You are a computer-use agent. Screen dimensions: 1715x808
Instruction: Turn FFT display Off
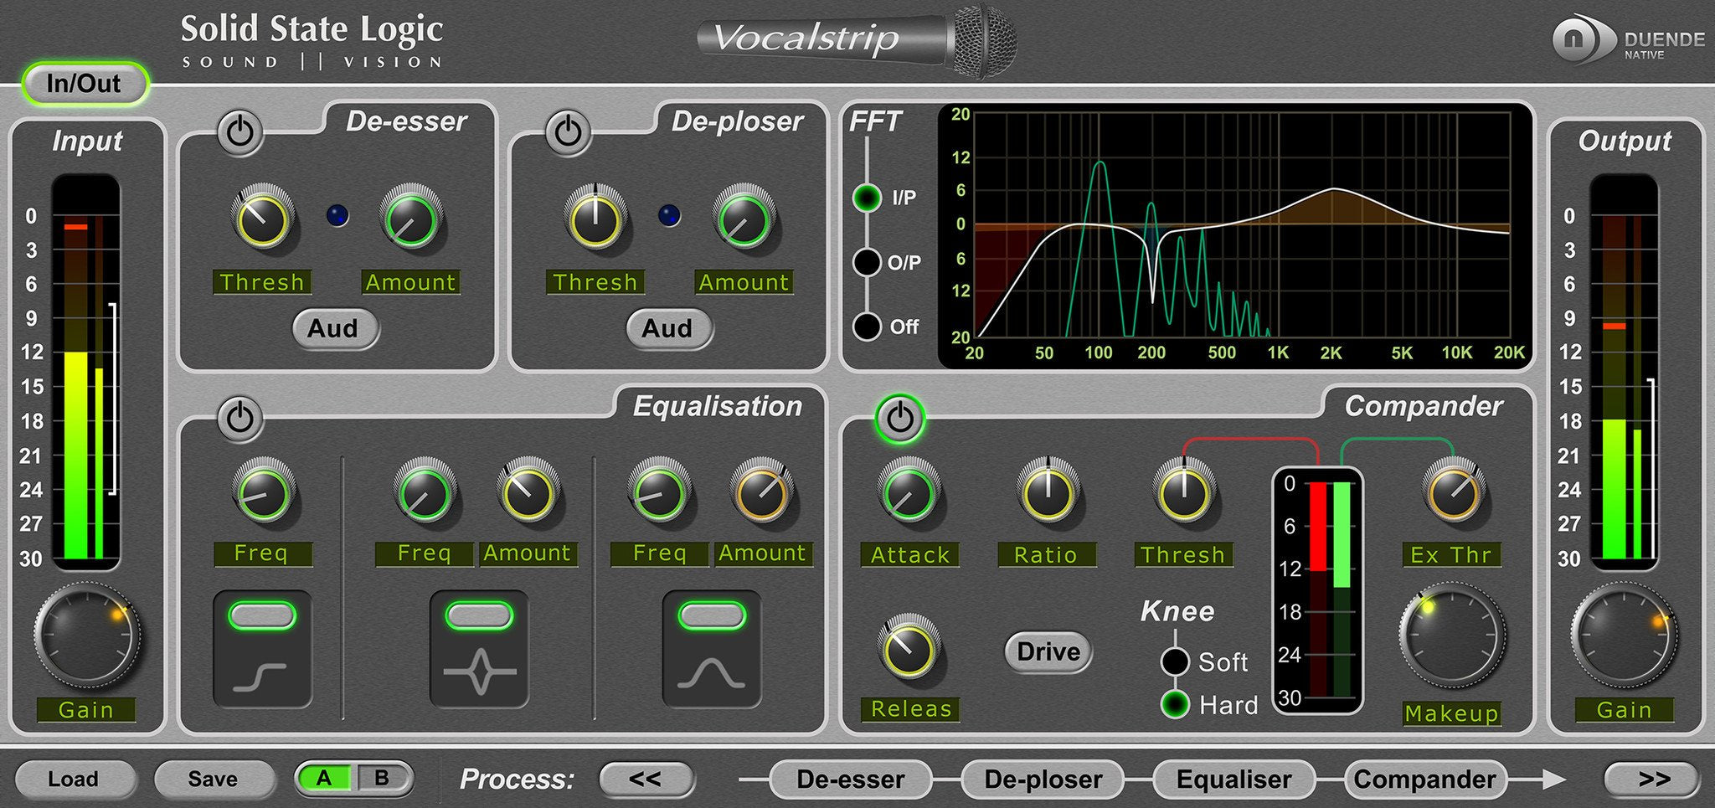[867, 326]
